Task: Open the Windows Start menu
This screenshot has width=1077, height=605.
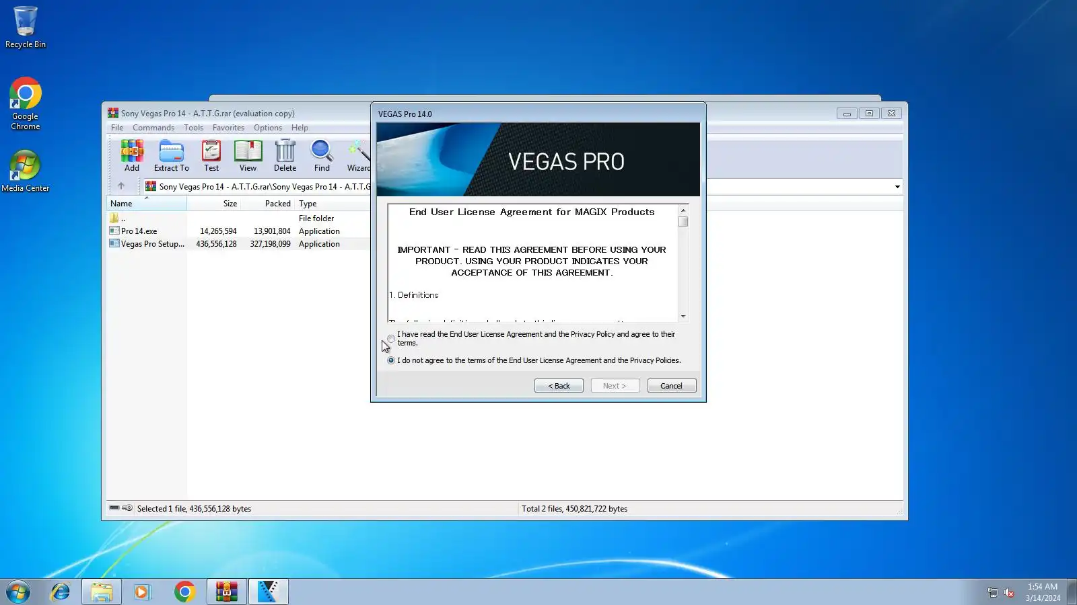Action: click(x=18, y=592)
